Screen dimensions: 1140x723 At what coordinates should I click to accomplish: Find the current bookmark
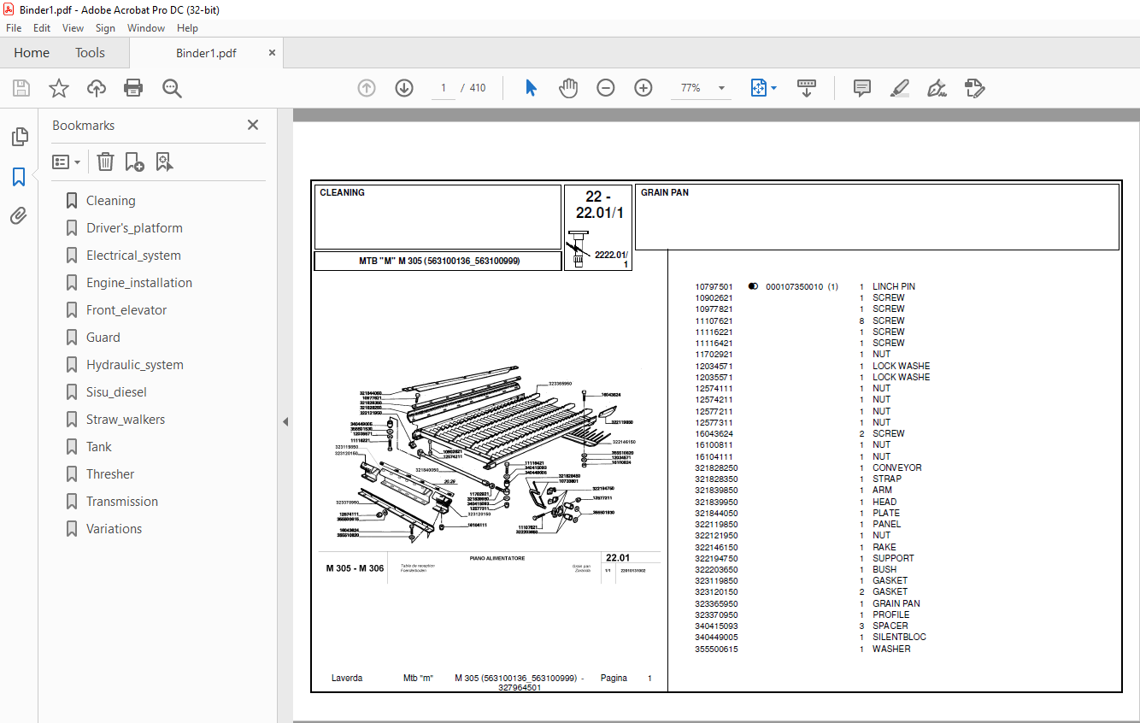pos(164,162)
